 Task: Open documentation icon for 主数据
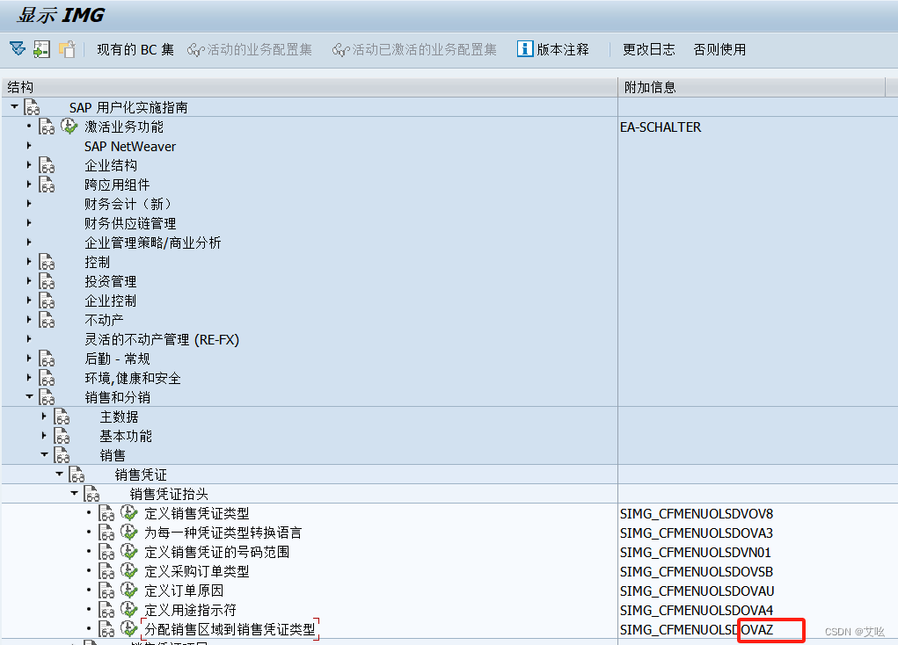(62, 417)
